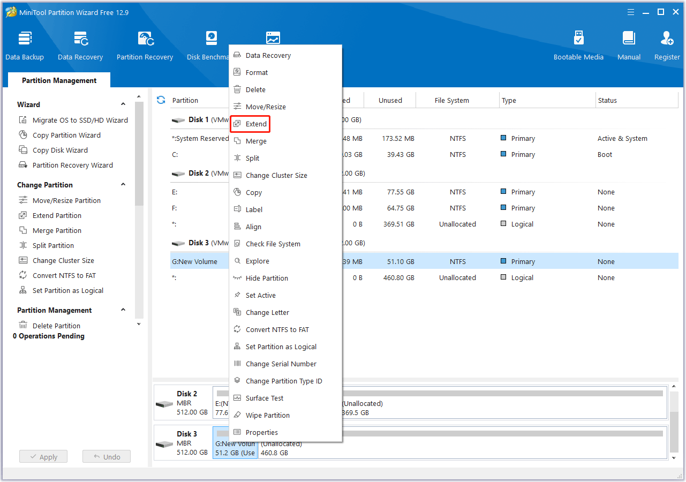
Task: Sort by the Type column header
Action: 547,100
